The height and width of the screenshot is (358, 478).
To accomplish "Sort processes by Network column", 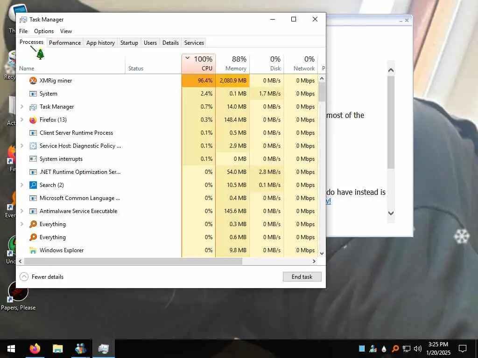I will point(301,63).
